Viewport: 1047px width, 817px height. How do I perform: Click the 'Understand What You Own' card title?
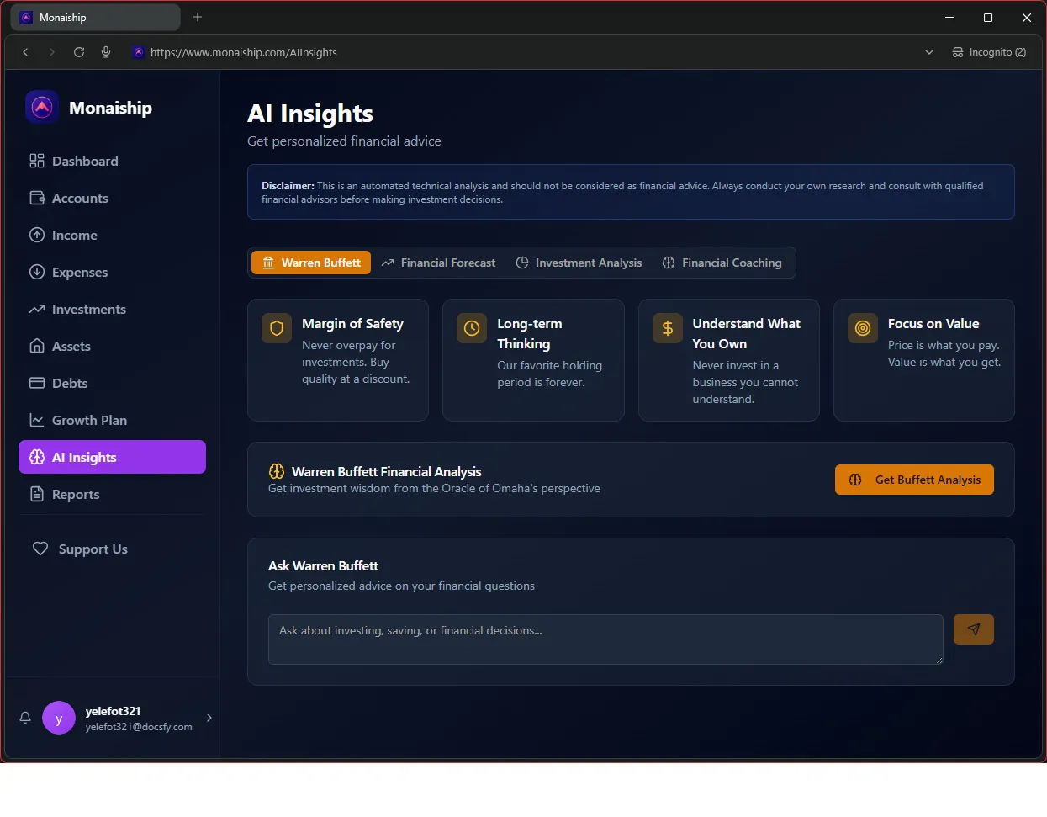746,334
